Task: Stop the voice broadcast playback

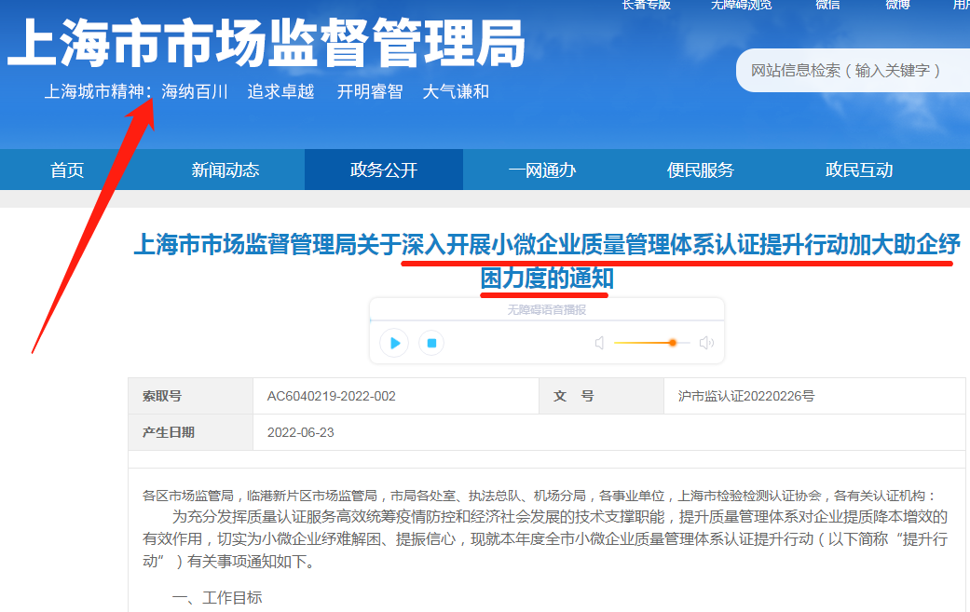Action: click(x=431, y=343)
